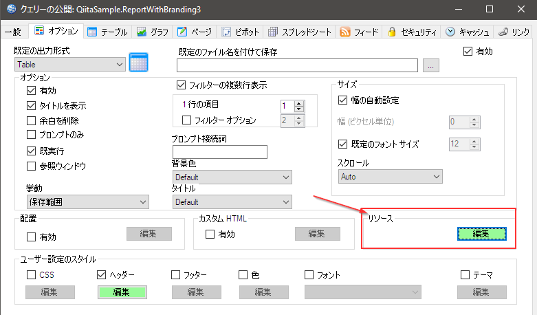The width and height of the screenshot is (537, 315).
Task: Open the 挙動 保存範囲 dropdown
Action: coord(88,202)
